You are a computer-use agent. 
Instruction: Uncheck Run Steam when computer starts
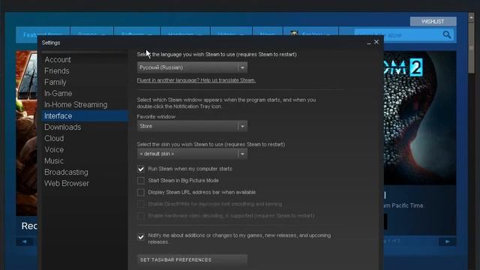141,169
